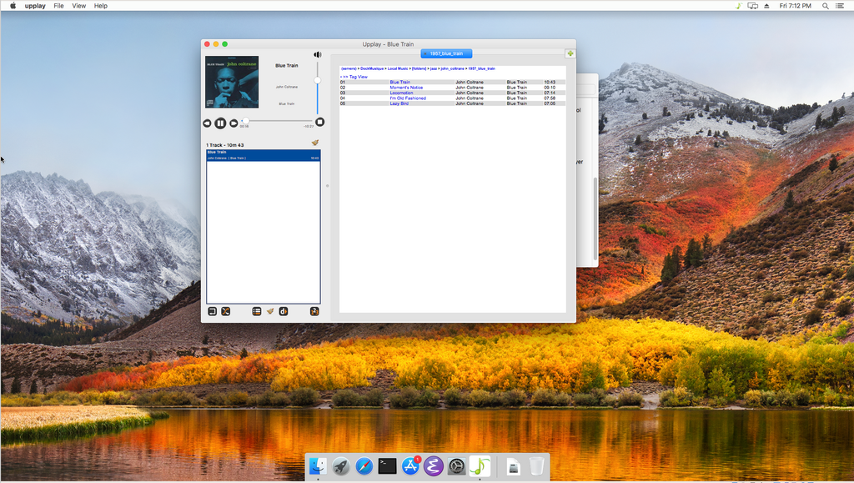
Task: Select the 1957_blue_train tab
Action: (446, 53)
